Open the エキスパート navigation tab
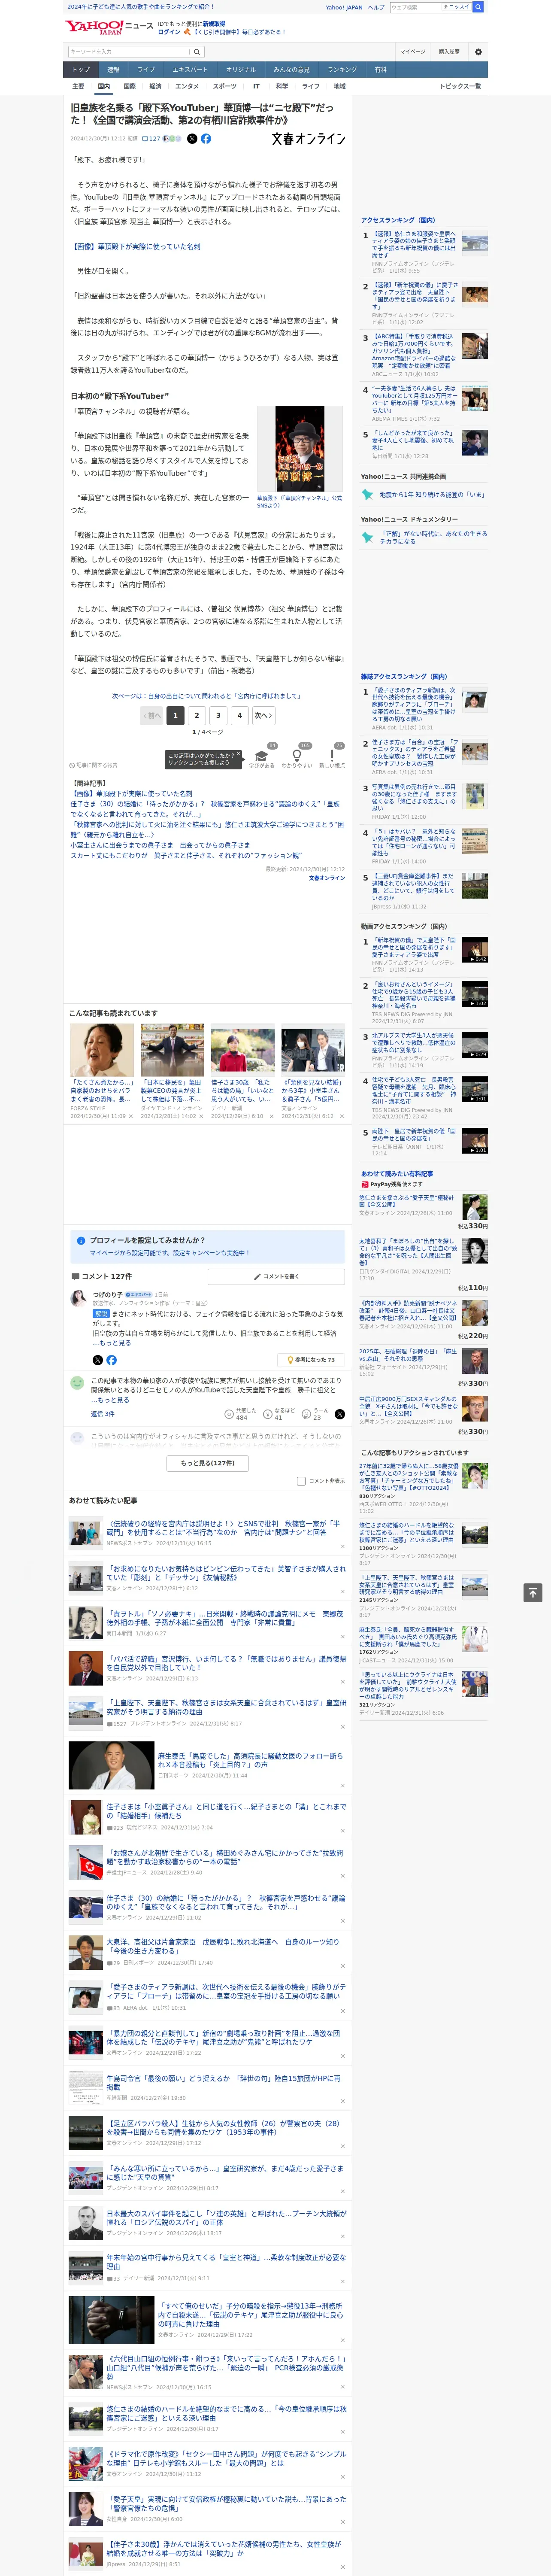Image resolution: width=551 pixels, height=2576 pixels. click(x=190, y=70)
